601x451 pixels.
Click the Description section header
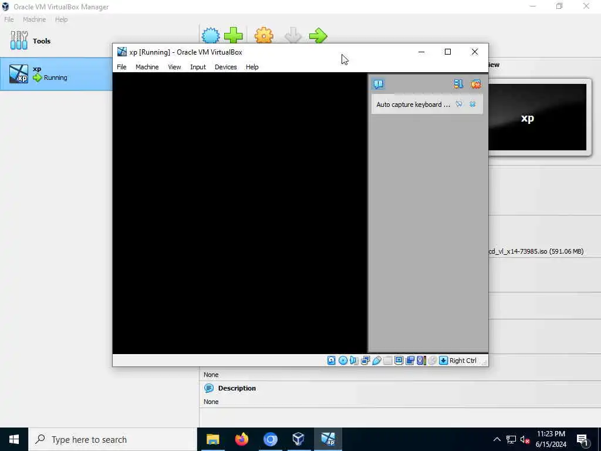tap(237, 388)
